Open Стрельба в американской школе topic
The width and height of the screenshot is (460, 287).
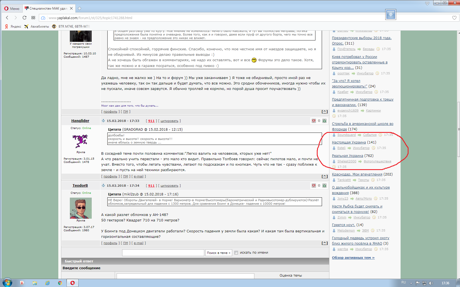tap(363, 127)
